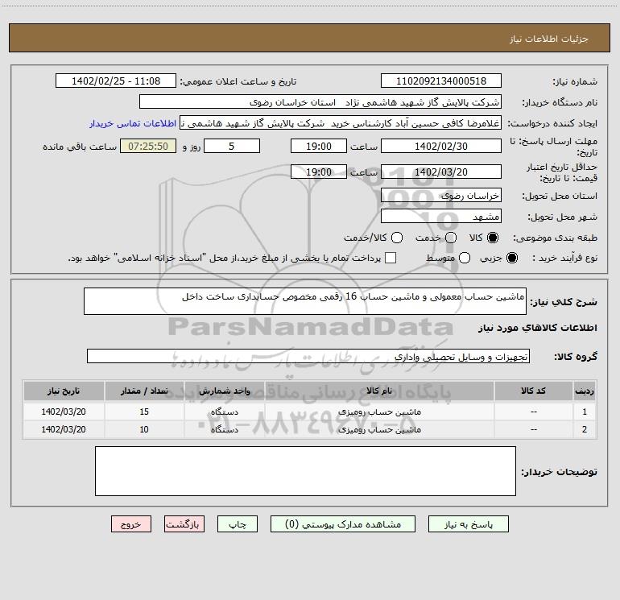Click row 1 item name ماشین حساب رومیزی
Screen dimensions: 620x600
[379, 412]
